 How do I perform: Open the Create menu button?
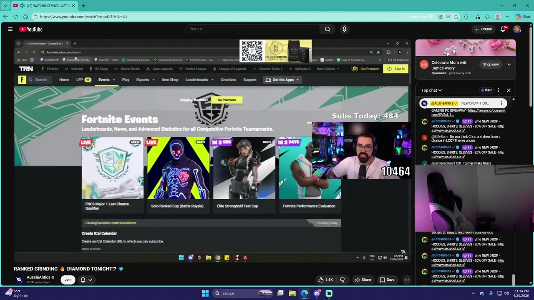coord(483,29)
